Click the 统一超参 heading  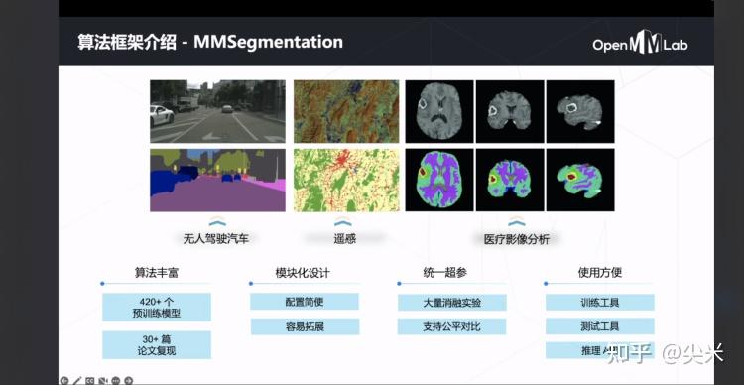click(x=445, y=273)
